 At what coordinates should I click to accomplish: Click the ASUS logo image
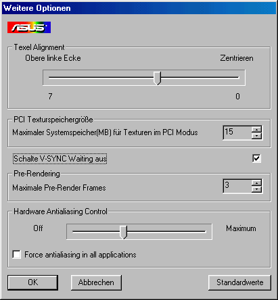(x=29, y=28)
